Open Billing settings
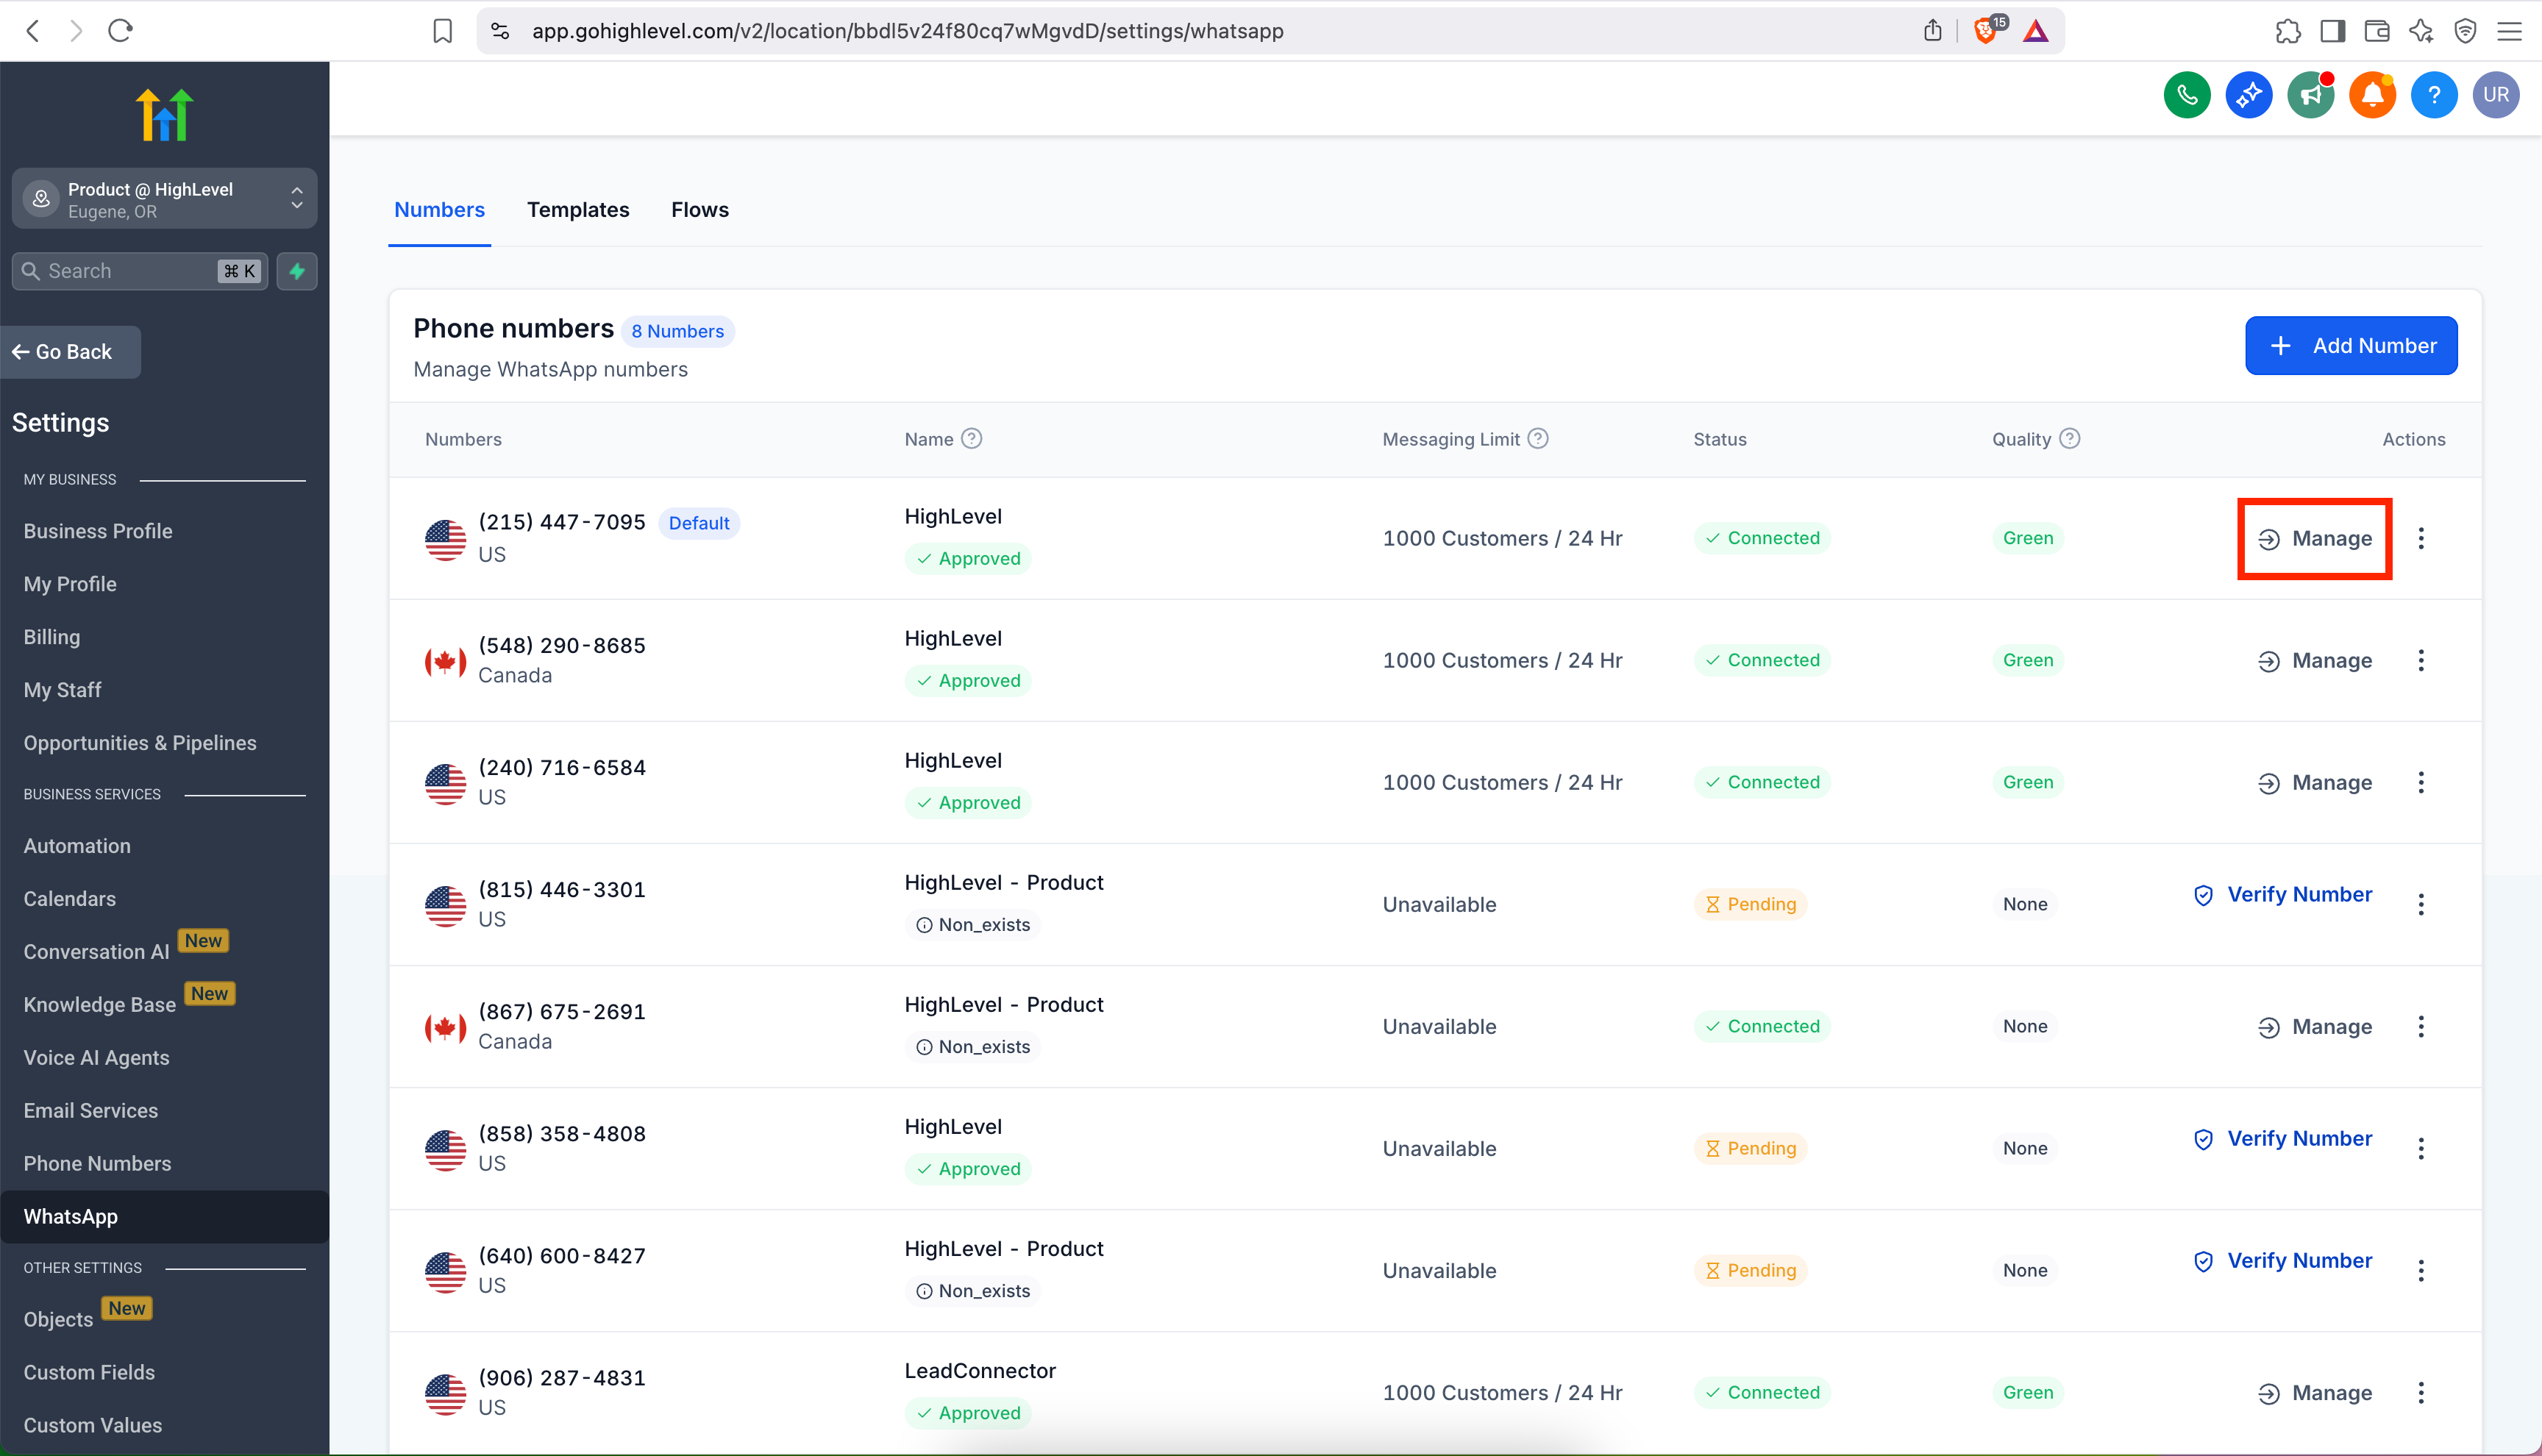Image resolution: width=2542 pixels, height=1456 pixels. point(52,637)
